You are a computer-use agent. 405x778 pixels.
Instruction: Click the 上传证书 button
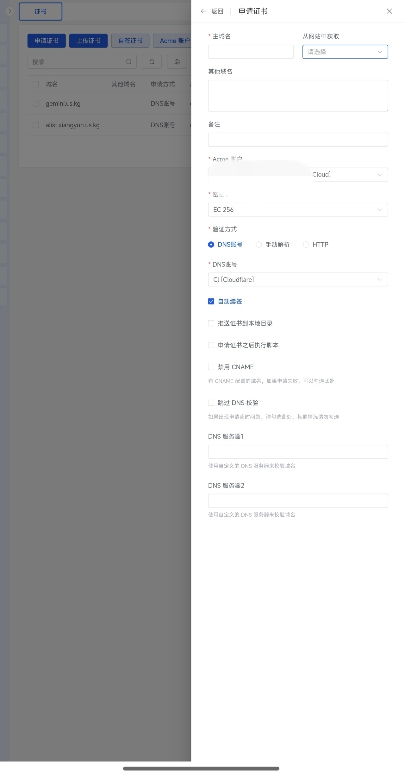(x=88, y=41)
